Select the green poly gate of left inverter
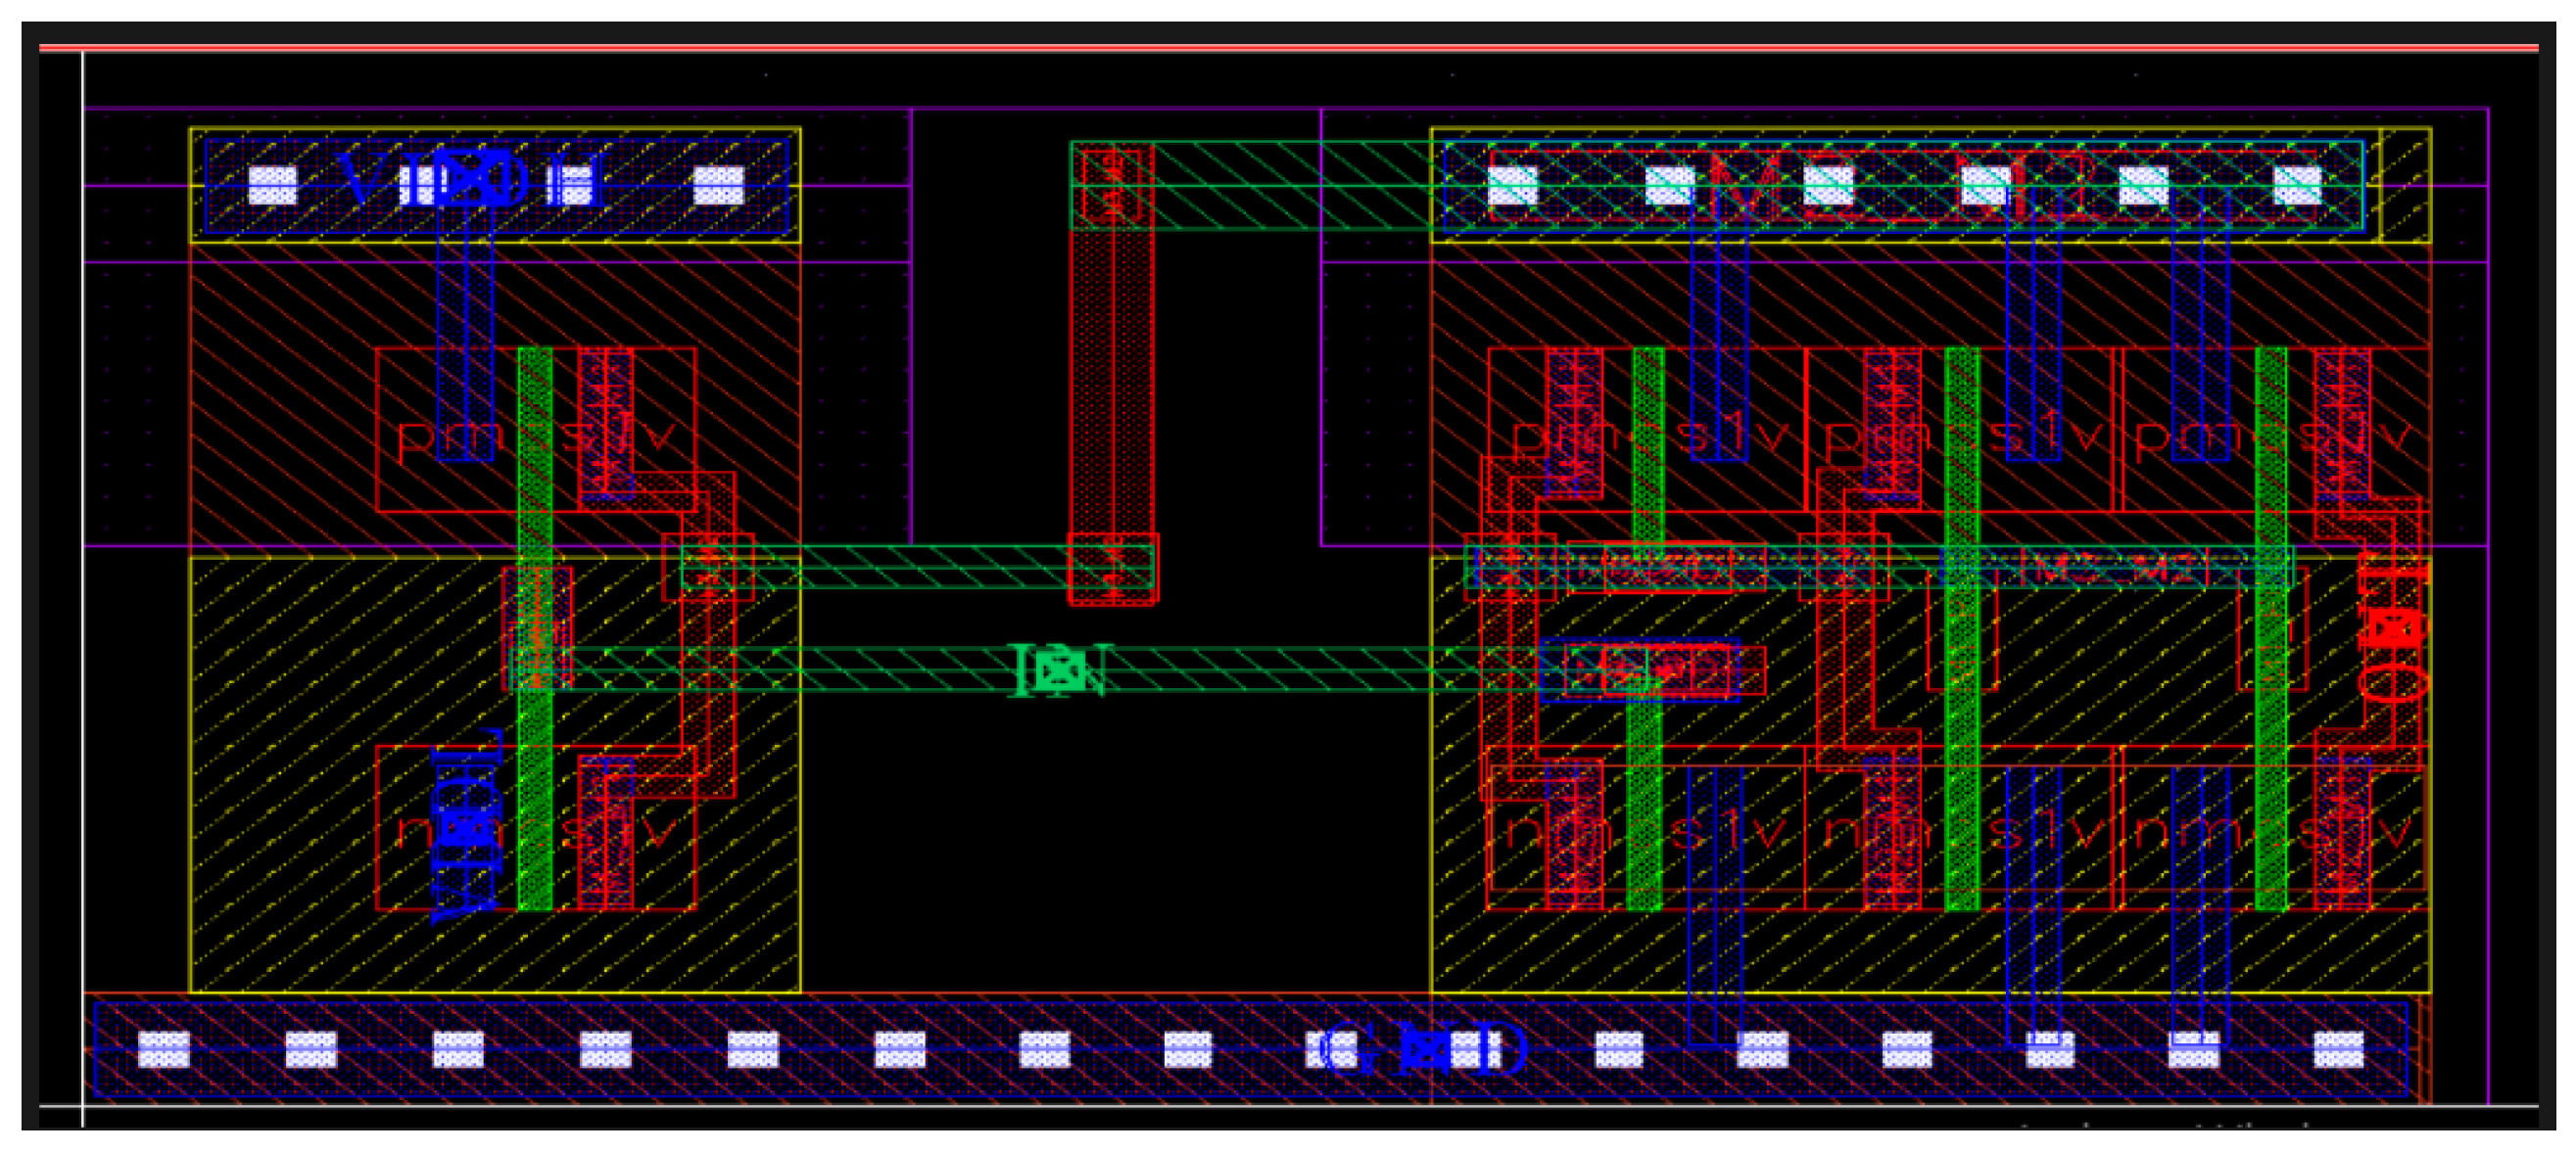This screenshot has width=2576, height=1152. 535,628
